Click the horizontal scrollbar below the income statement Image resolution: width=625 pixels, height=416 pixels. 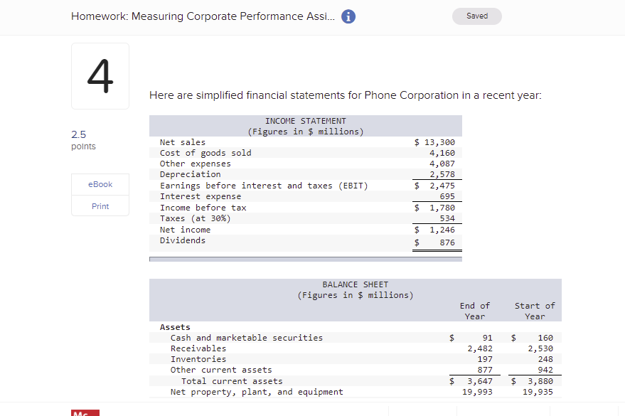click(305, 259)
